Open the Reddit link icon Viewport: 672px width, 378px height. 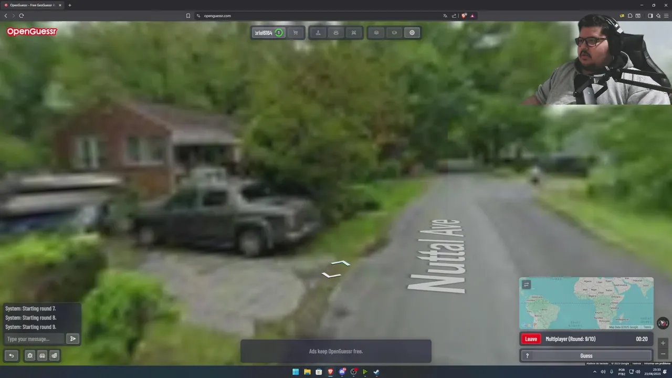point(54,355)
